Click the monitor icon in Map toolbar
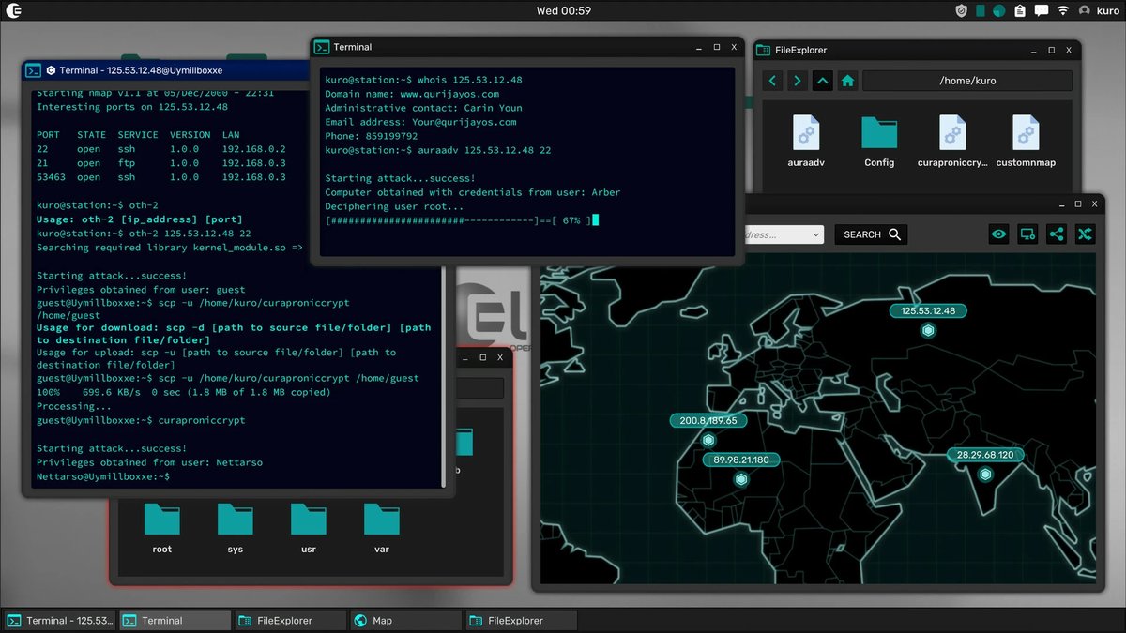The width and height of the screenshot is (1126, 633). click(x=1027, y=234)
